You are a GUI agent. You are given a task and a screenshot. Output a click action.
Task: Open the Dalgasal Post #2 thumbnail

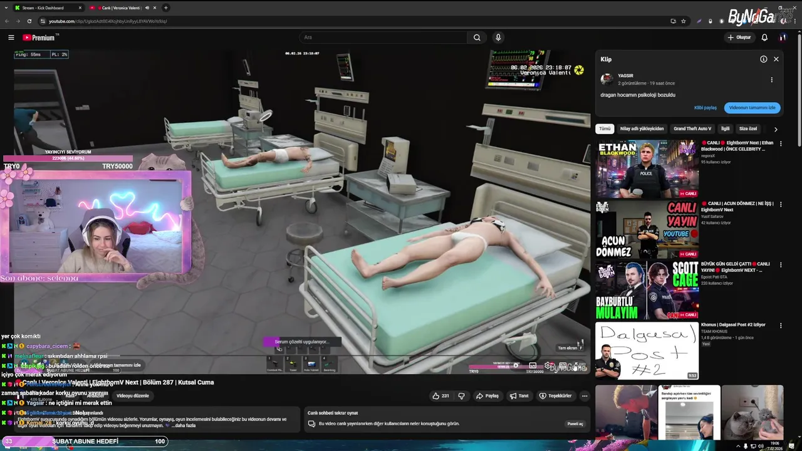coord(647,351)
